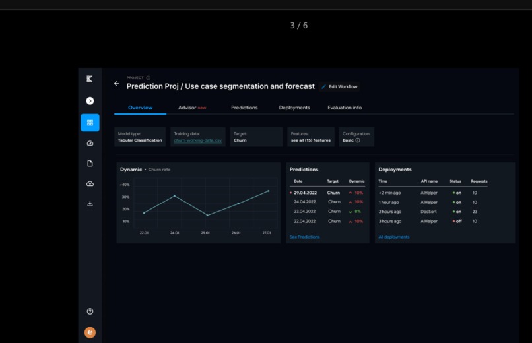The width and height of the screenshot is (532, 343).
Task: Click DocSort API name
Action: [428, 212]
